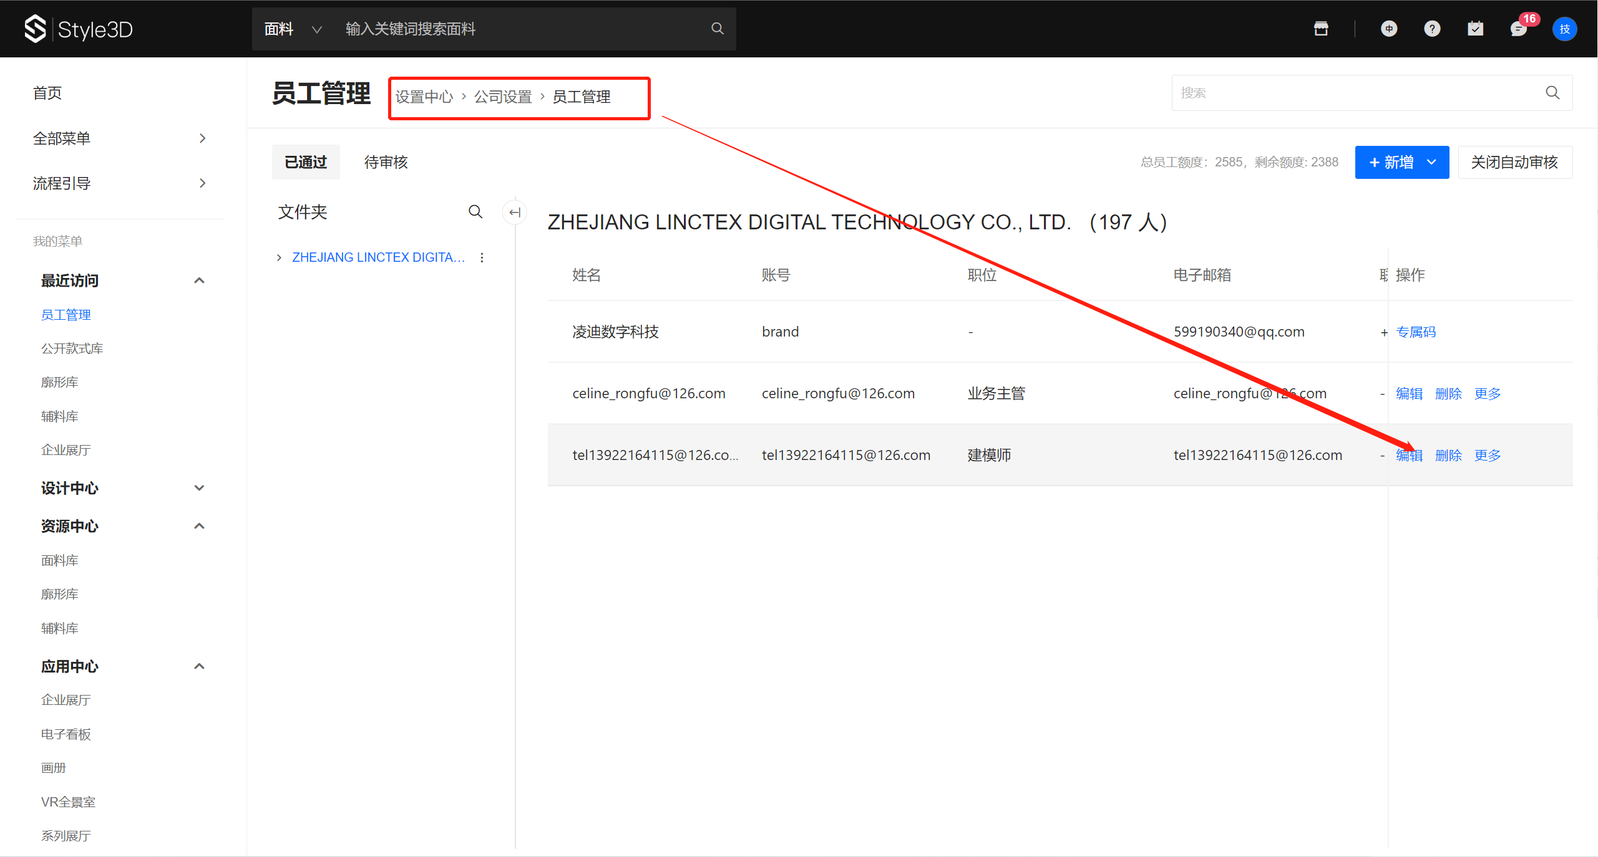Screen dimensions: 1598x857
Task: Click the 姓名 column header
Action: click(587, 275)
